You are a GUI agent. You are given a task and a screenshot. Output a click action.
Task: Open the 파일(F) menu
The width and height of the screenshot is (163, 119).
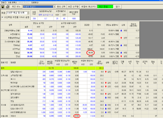tap(4, 2)
